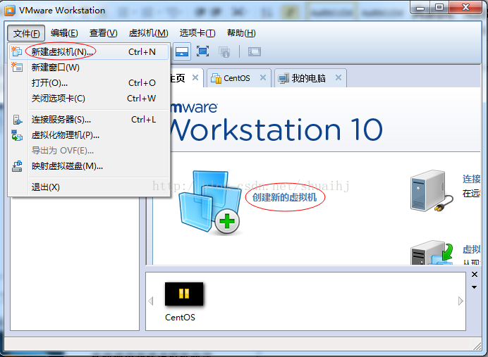Click the create VM windows-plus icon
The width and height of the screenshot is (488, 357).
210,202
